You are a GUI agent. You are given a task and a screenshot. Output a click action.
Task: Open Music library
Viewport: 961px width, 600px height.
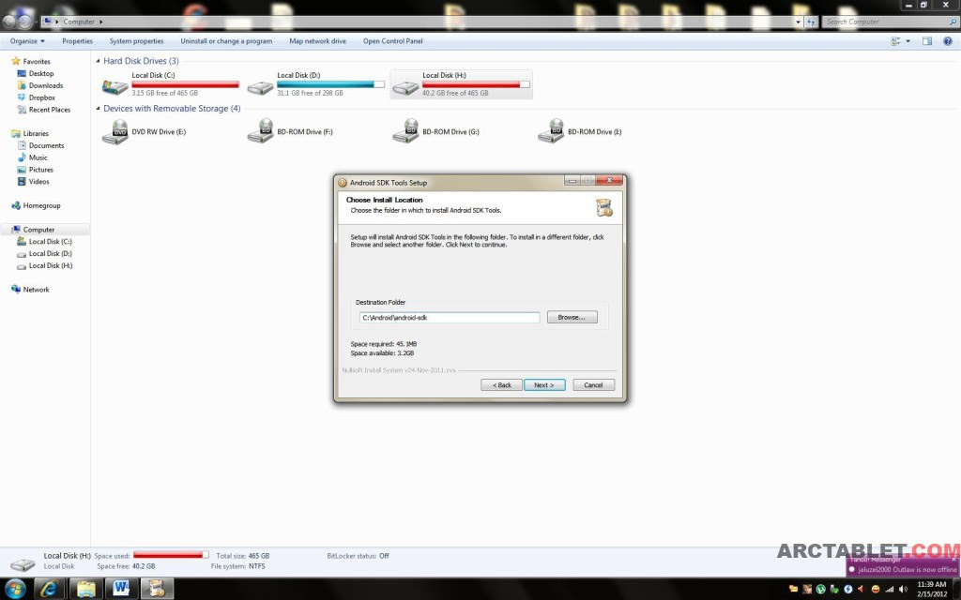tap(38, 157)
